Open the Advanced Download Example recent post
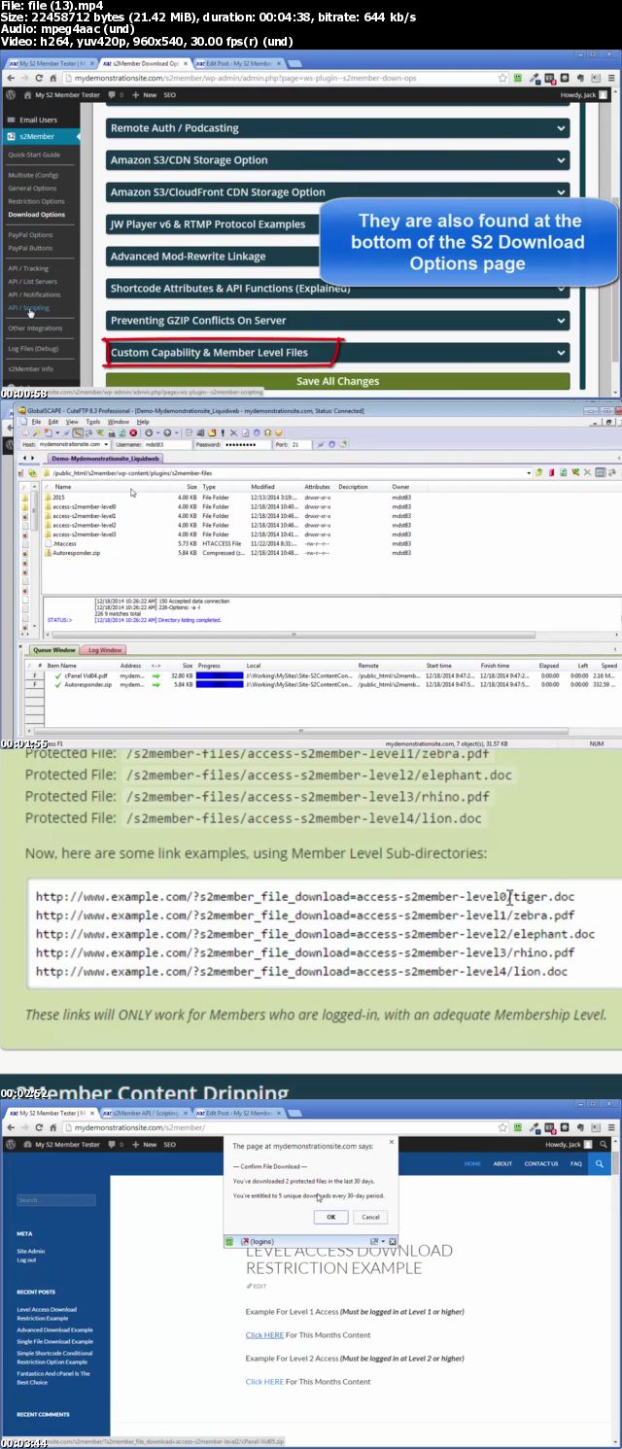This screenshot has width=622, height=1449. pyautogui.click(x=54, y=1329)
